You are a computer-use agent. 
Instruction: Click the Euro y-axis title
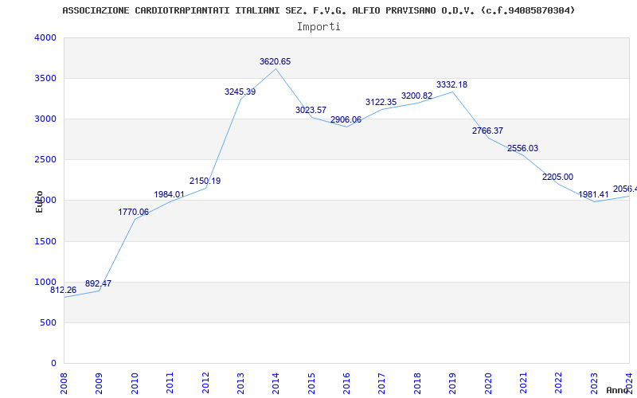coord(39,202)
